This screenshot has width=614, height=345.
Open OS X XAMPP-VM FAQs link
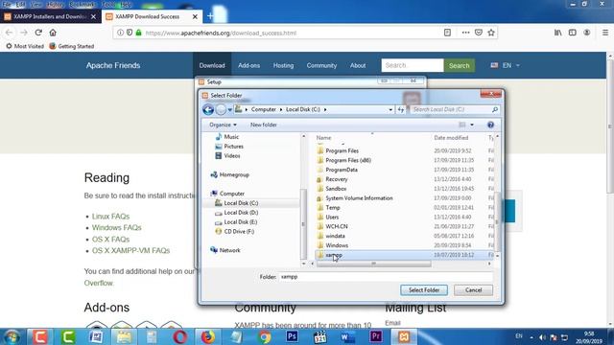tap(130, 251)
